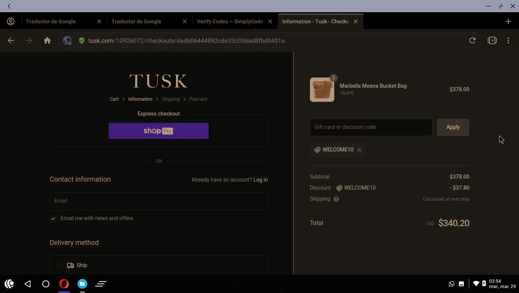Viewport: 519px width, 293px height.
Task: Click the - $37.80 discount value
Action: click(459, 188)
